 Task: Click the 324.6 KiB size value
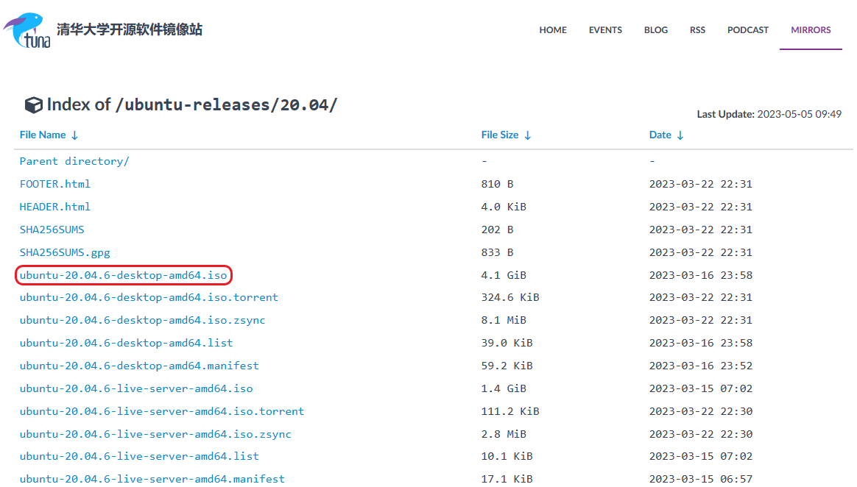pyautogui.click(x=510, y=297)
